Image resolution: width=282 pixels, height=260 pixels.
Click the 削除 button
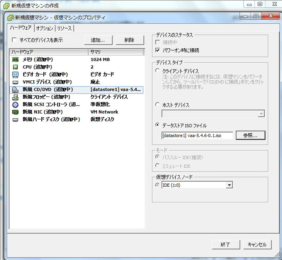pos(130,40)
